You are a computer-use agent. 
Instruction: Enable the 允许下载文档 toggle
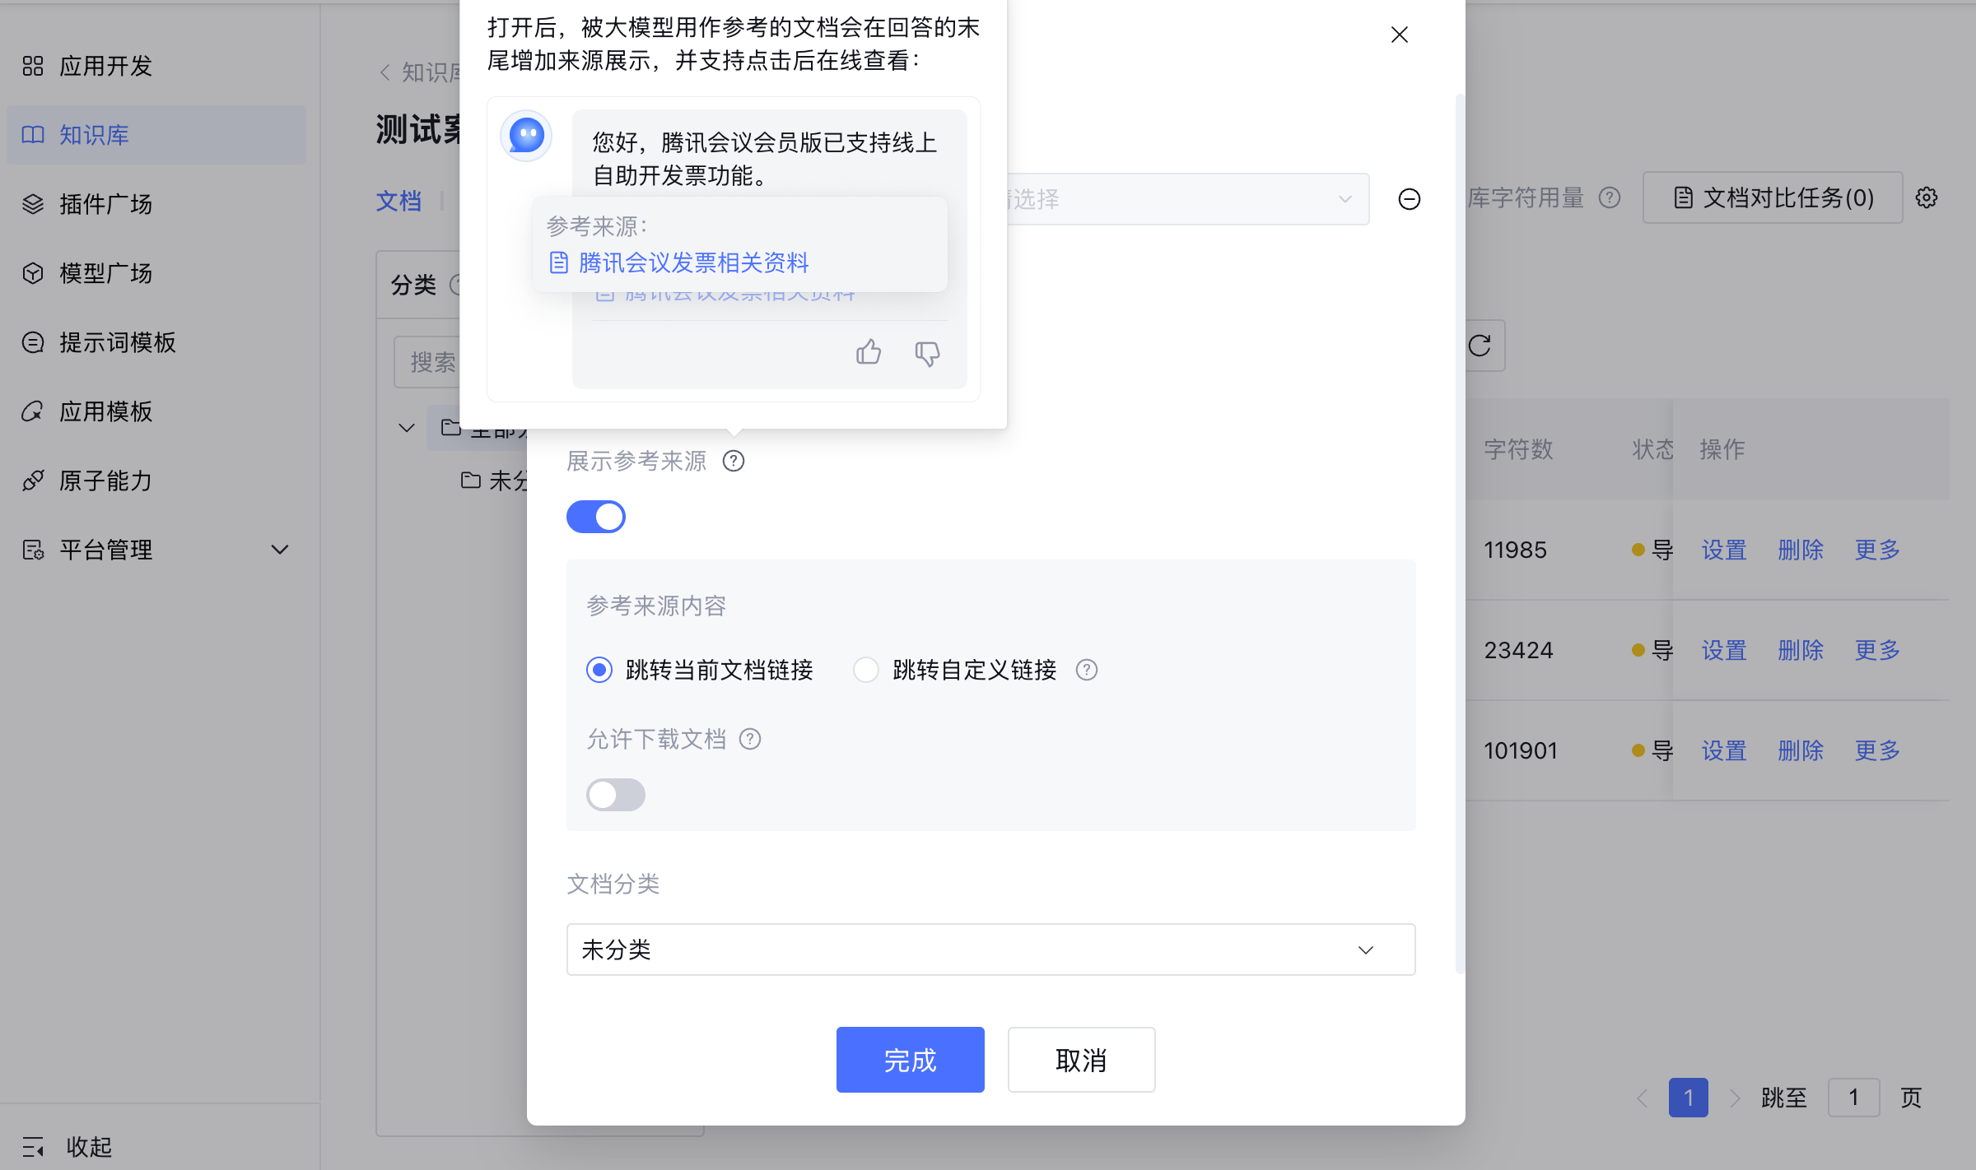pos(616,795)
